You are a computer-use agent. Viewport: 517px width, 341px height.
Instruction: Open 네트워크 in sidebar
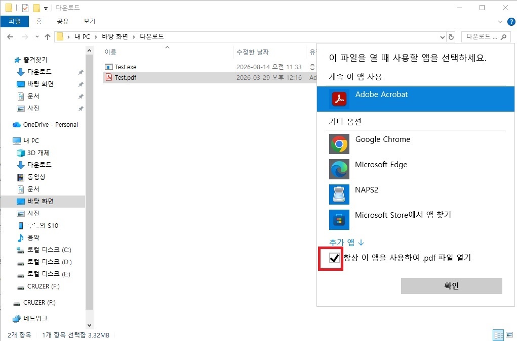(x=30, y=318)
